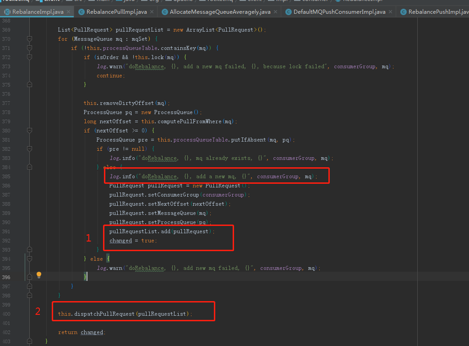The height and width of the screenshot is (346, 469).
Task: Click line number 396 in the gutter
Action: pos(6,277)
